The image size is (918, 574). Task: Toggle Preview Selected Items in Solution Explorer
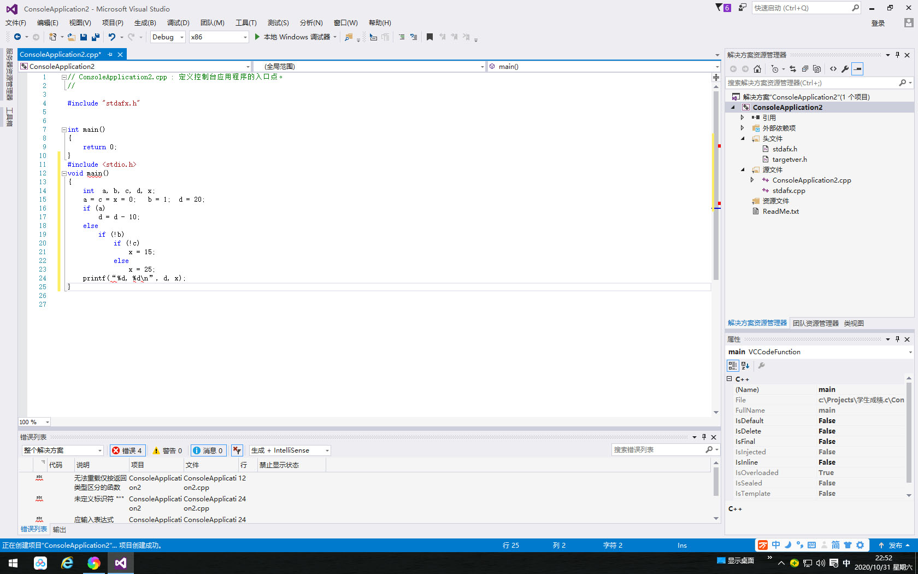click(858, 69)
